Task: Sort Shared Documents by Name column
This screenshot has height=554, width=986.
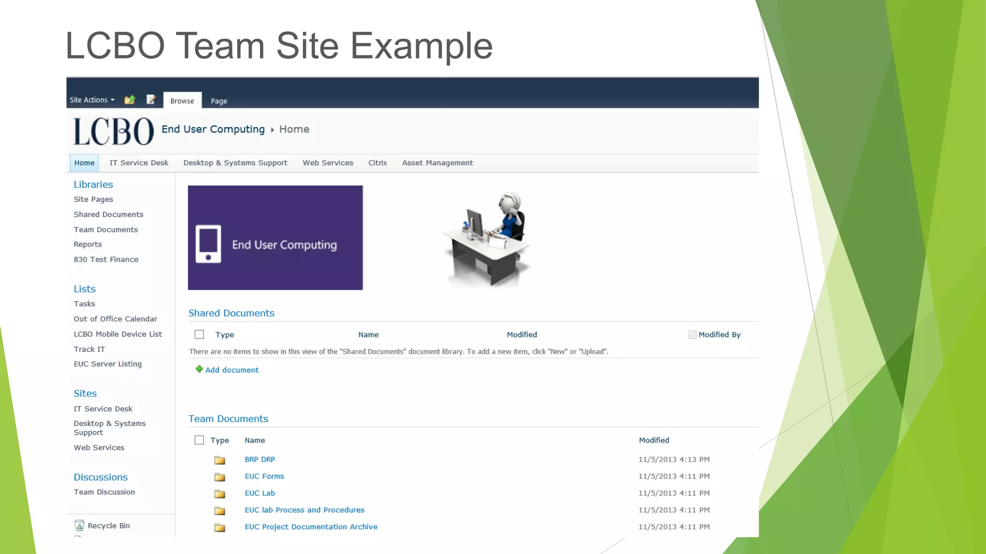Action: 368,335
